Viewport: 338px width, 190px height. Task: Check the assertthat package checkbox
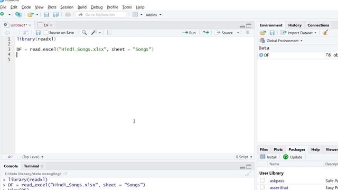(262, 187)
